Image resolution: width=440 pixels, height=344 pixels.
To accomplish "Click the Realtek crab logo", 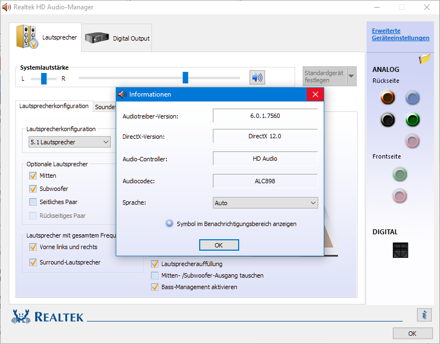I will [x=21, y=317].
